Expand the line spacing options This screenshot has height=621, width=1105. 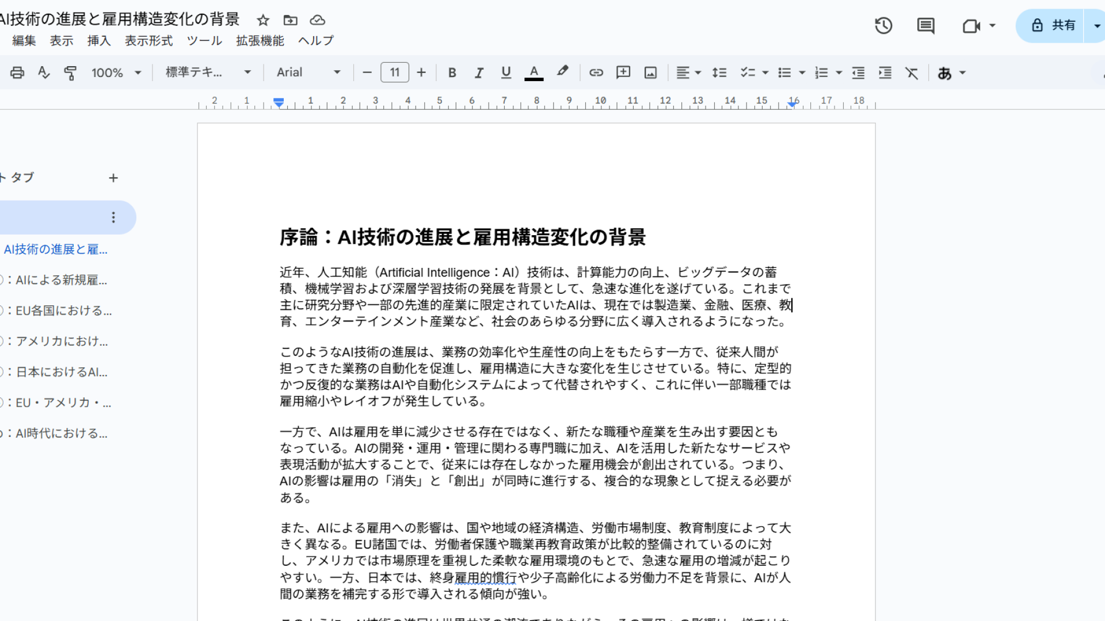click(x=719, y=72)
